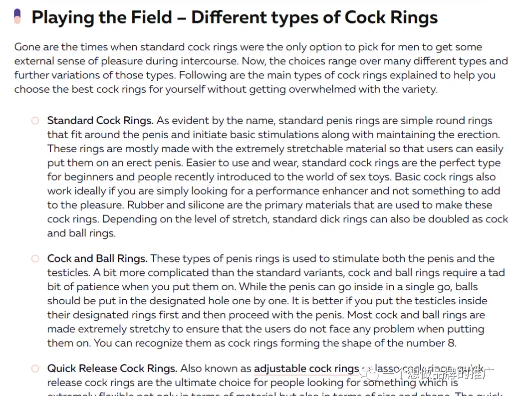Select the bold Standard Cock Rings title
Screen dimensions: 511x396
(100, 121)
